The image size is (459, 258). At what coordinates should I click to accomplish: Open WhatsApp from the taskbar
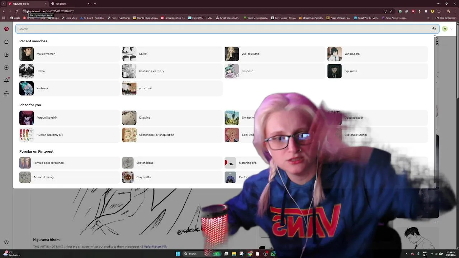coord(273,254)
